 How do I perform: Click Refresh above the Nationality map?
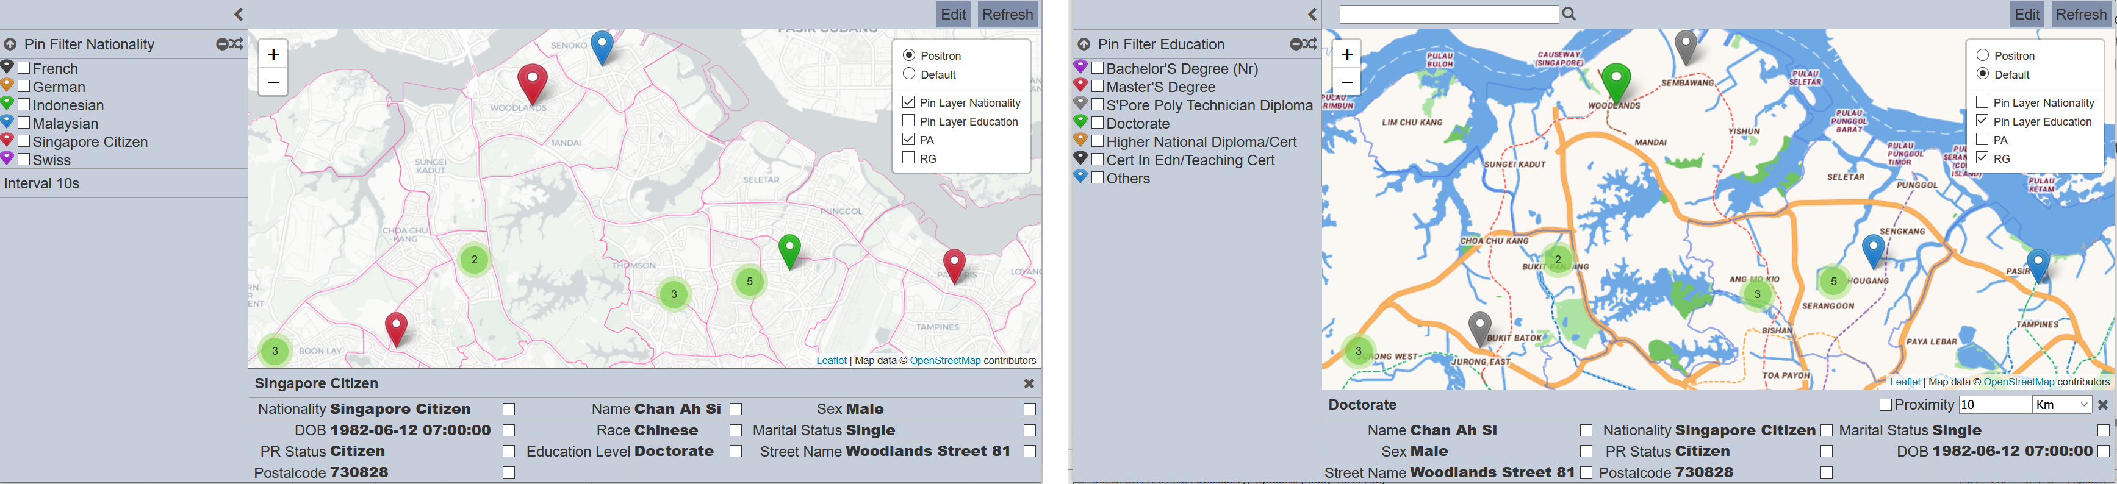pos(1007,14)
